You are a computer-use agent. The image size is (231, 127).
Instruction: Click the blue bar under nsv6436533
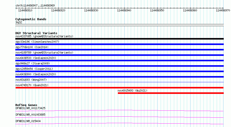(119, 61)
